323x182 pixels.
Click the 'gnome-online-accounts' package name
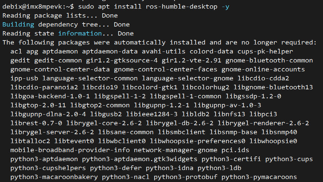[x=263, y=69]
